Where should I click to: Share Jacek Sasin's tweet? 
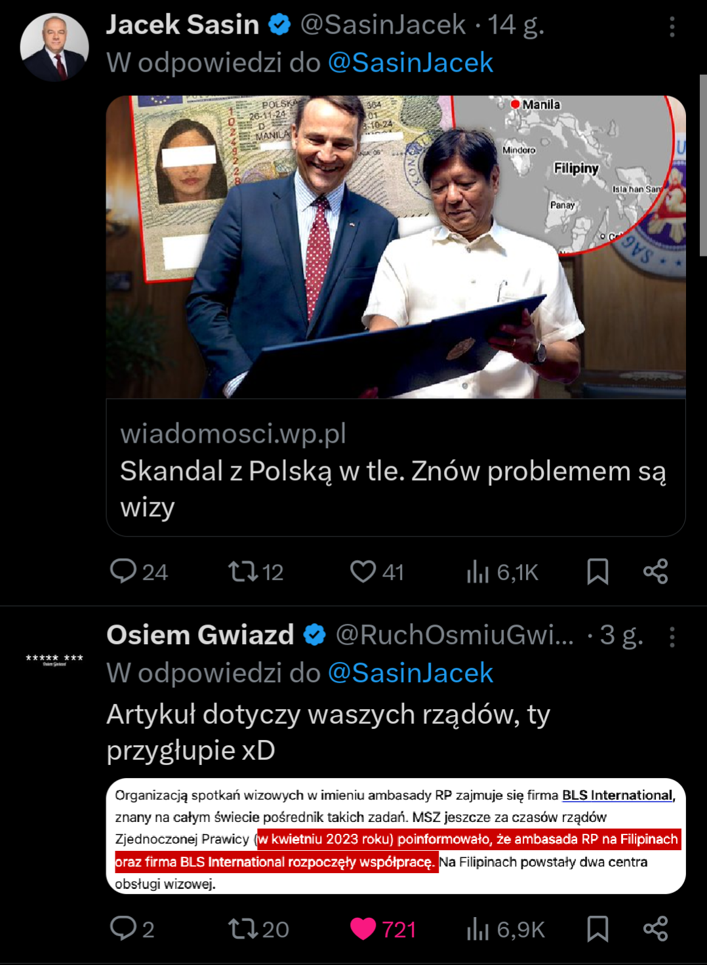[655, 571]
